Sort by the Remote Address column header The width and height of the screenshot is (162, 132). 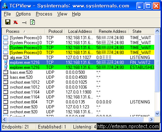point(112,31)
